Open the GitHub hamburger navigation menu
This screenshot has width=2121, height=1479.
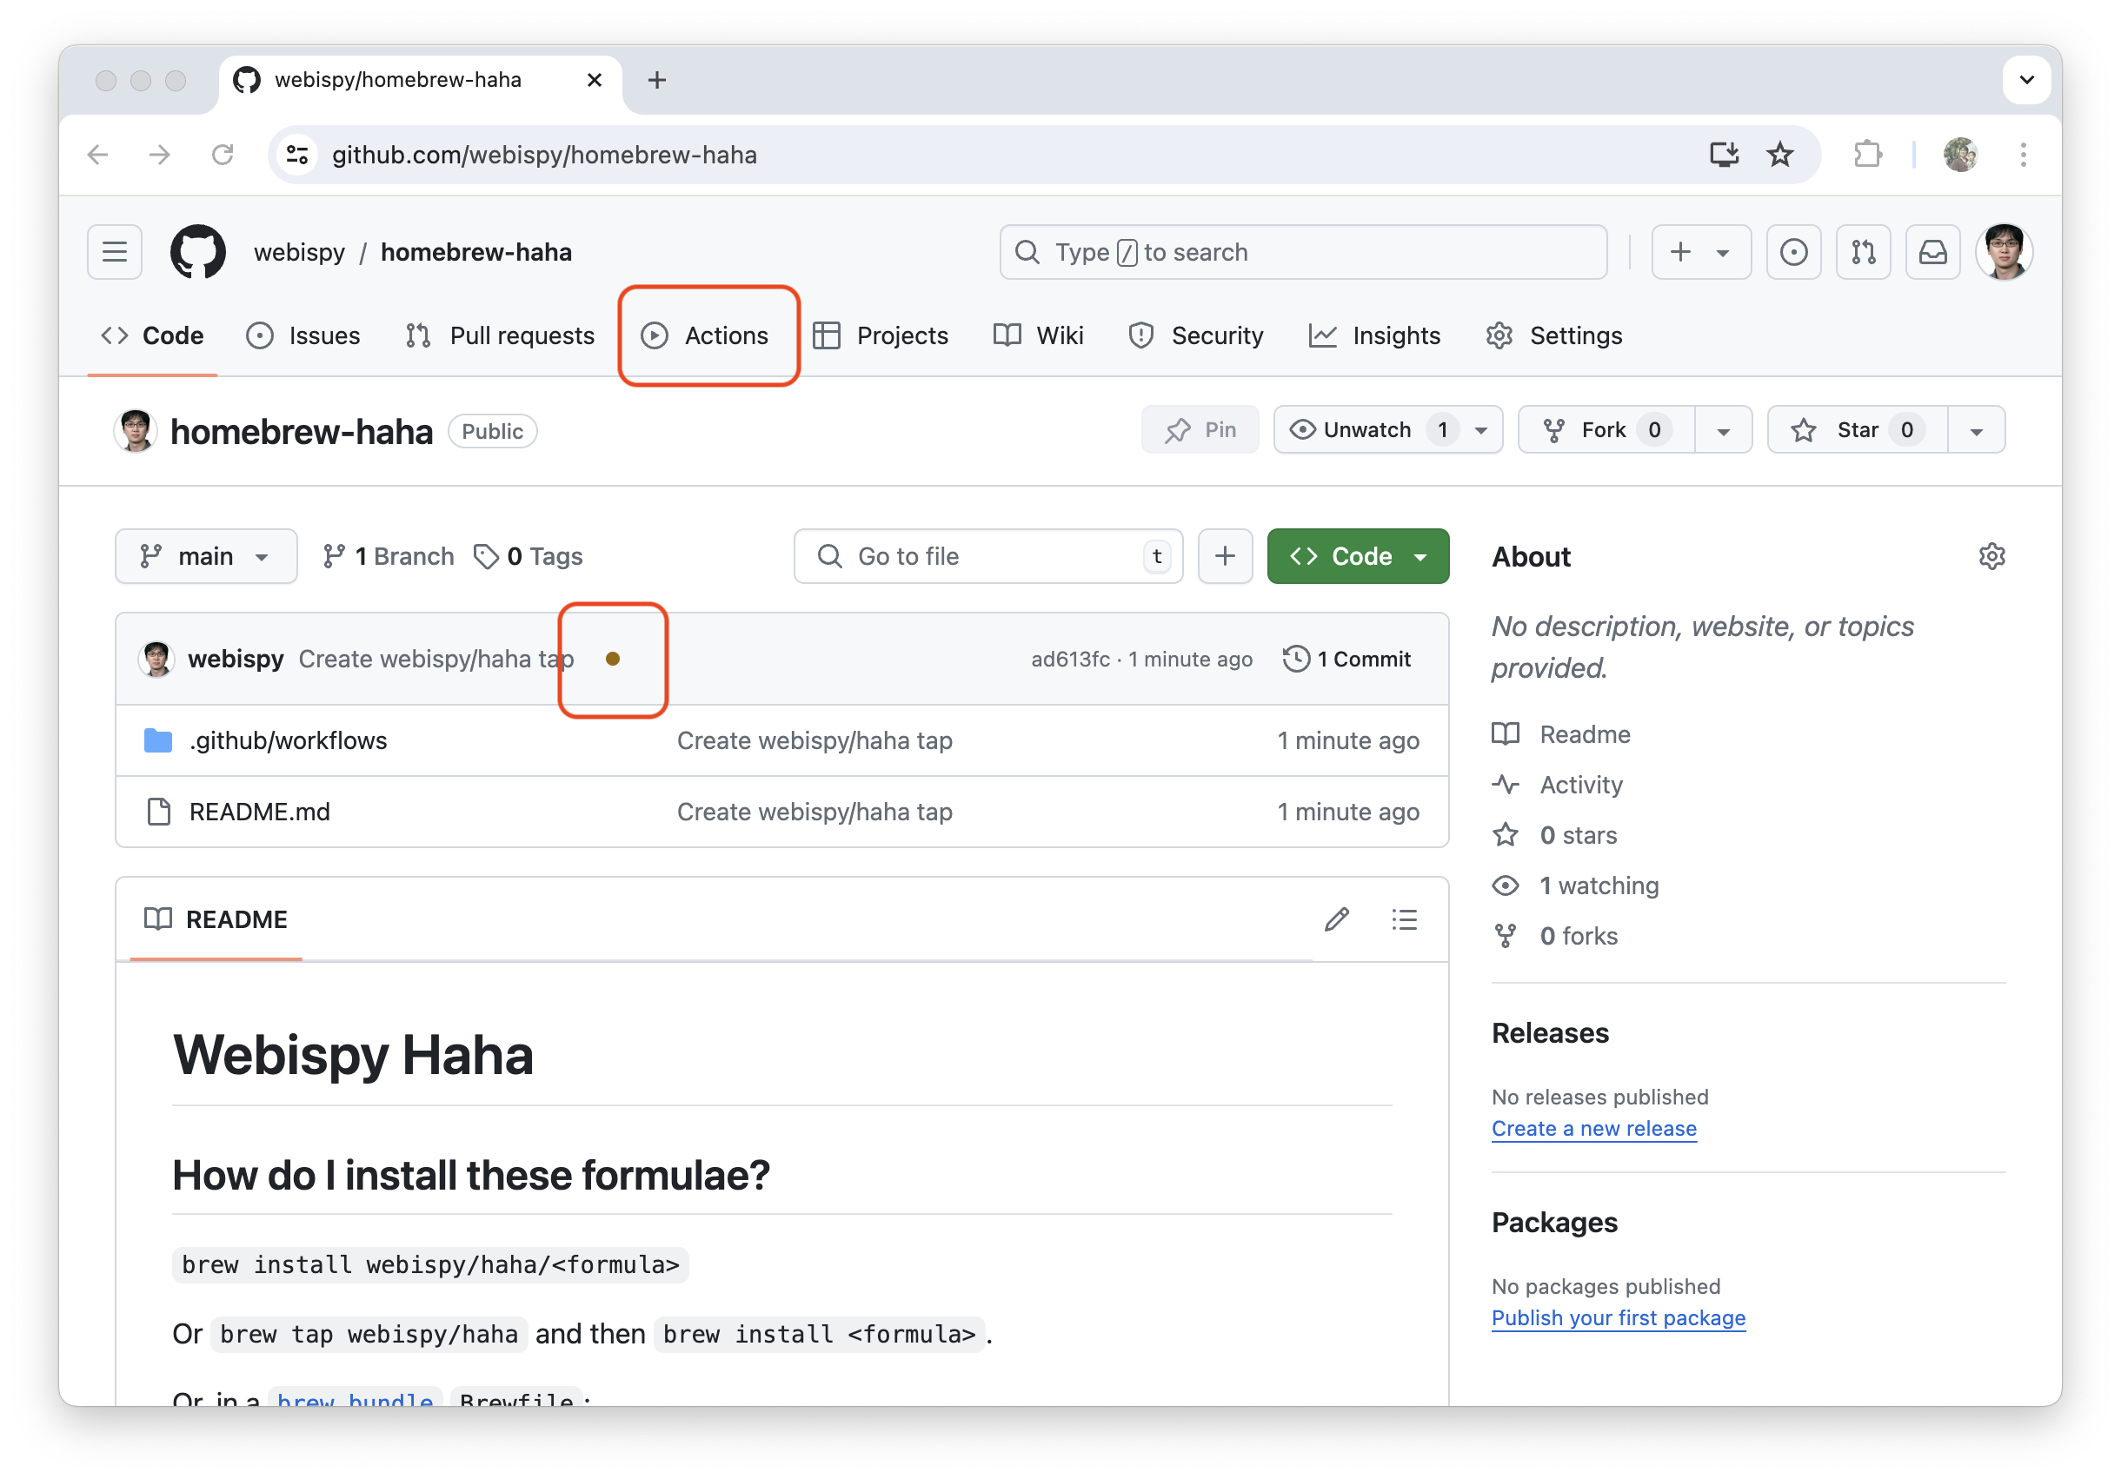coord(115,252)
